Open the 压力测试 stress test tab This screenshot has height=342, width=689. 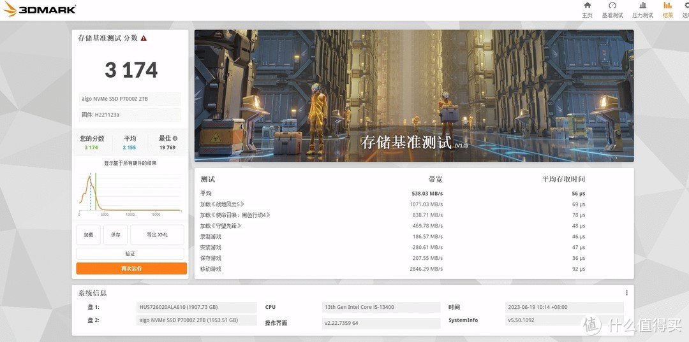(642, 10)
